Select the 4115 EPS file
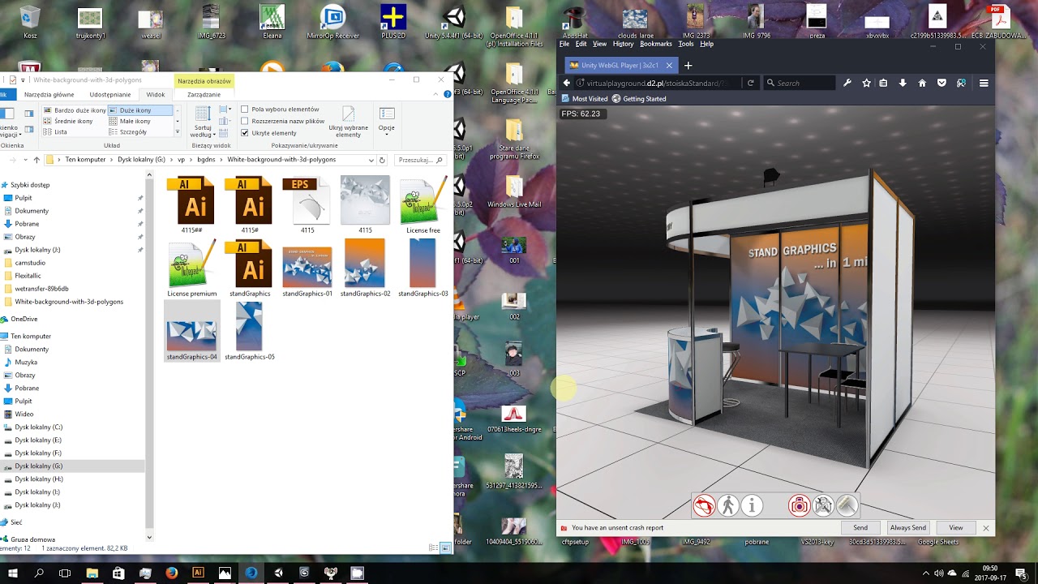Image resolution: width=1038 pixels, height=584 pixels. tap(307, 205)
